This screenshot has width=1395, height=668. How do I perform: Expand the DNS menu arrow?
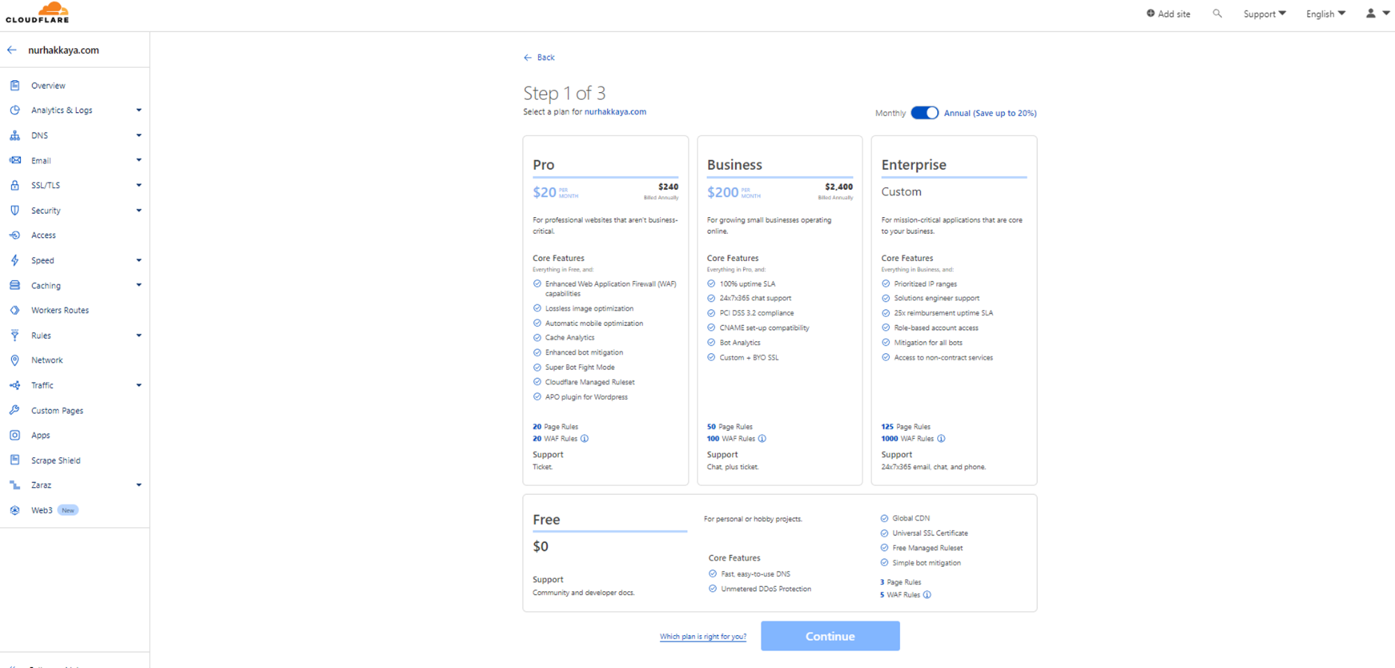(x=139, y=135)
